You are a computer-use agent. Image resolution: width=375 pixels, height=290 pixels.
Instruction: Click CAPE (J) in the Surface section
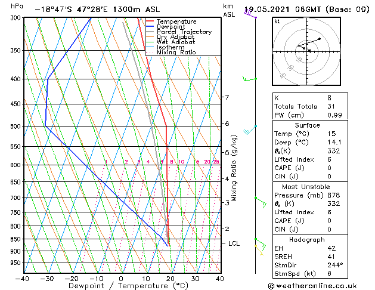coord(289,168)
